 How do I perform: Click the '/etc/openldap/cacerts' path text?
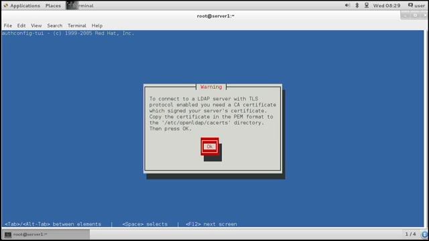pos(196,123)
